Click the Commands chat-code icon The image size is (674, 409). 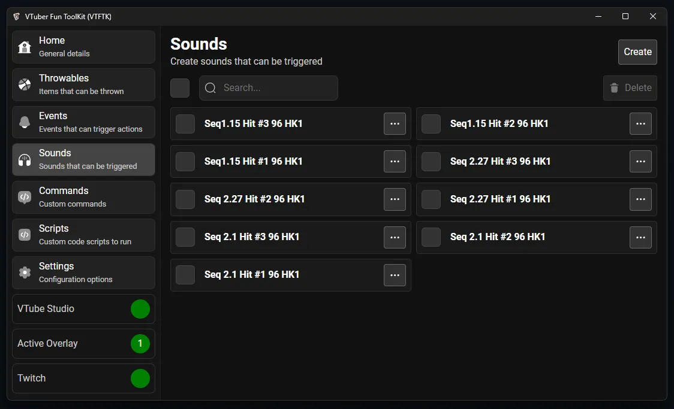pyautogui.click(x=25, y=197)
